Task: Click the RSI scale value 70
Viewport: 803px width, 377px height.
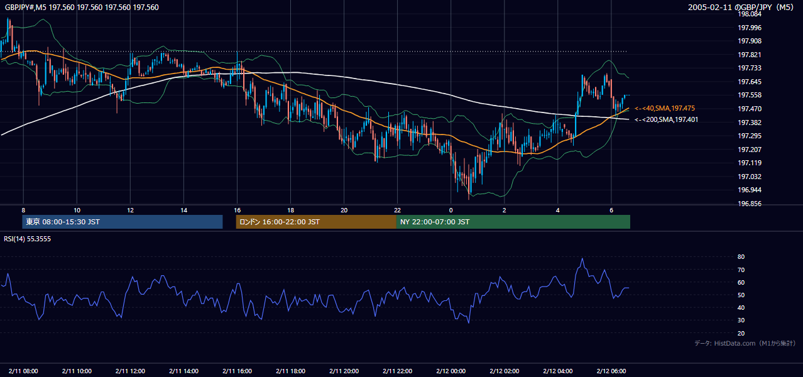Action: (741, 270)
